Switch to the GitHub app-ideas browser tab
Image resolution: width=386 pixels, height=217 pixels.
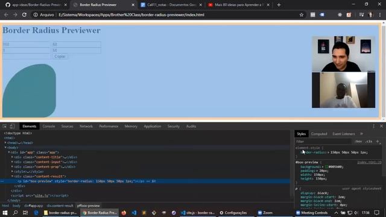36,5
